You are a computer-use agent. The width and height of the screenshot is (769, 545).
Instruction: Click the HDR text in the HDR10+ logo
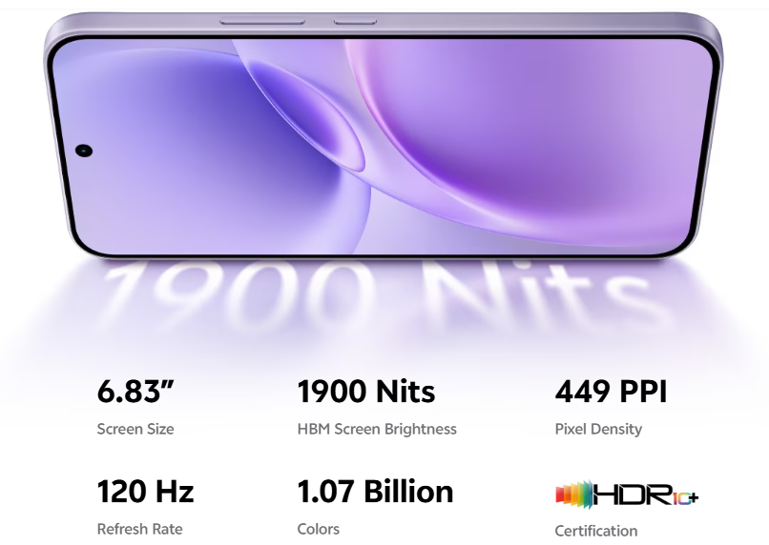(x=632, y=495)
